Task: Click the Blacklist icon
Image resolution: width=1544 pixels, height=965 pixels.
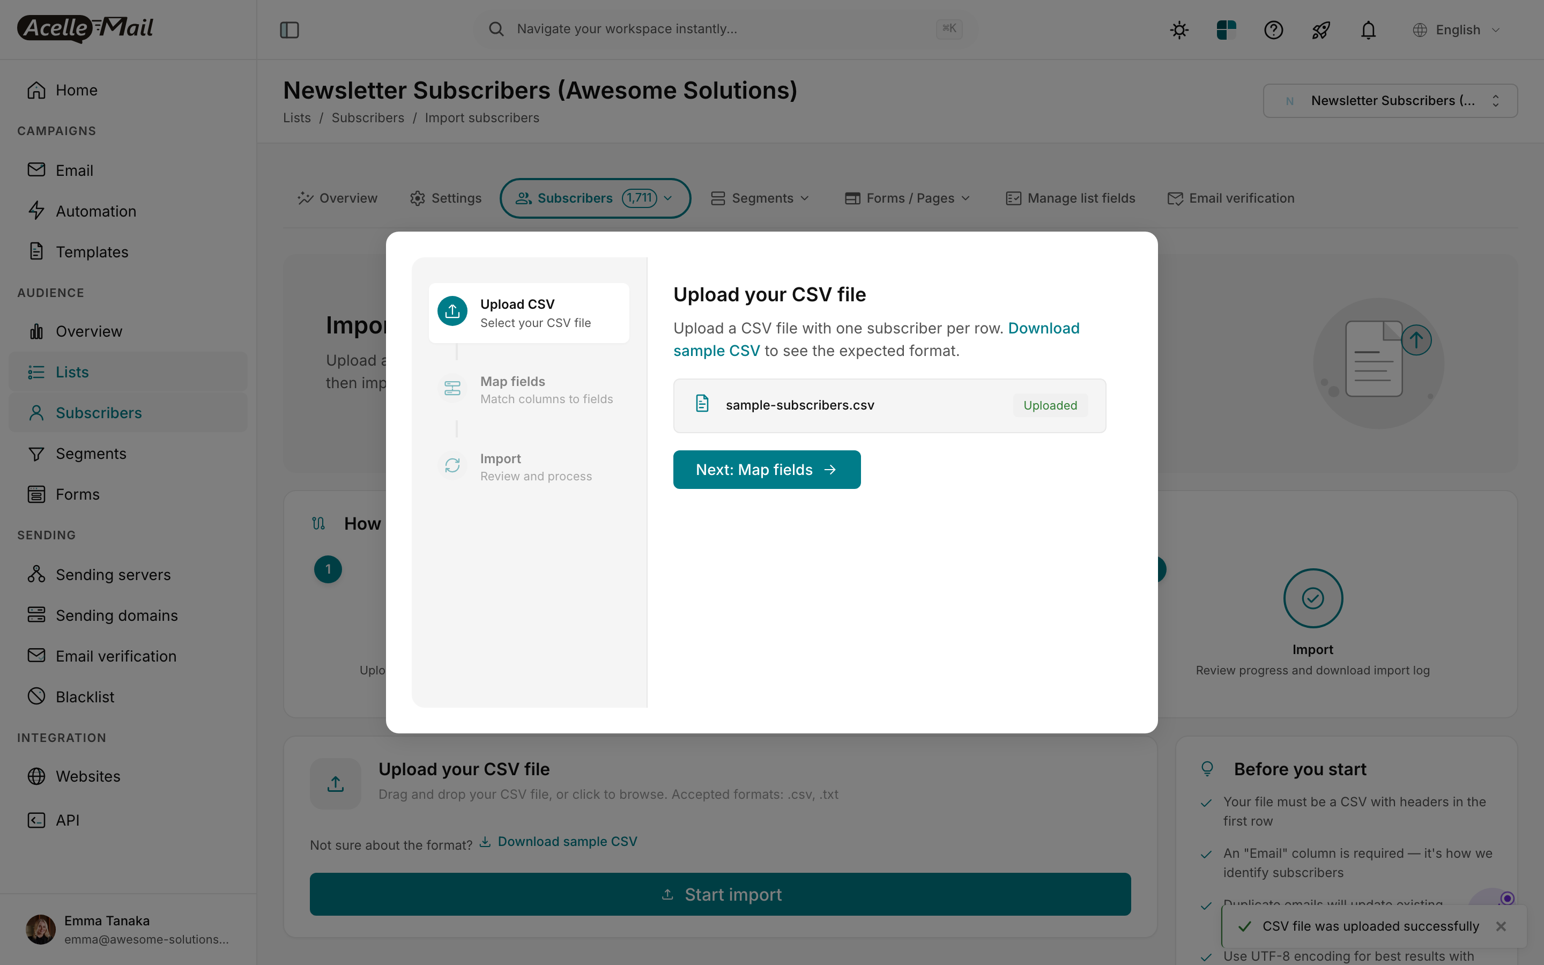Action: (36, 696)
